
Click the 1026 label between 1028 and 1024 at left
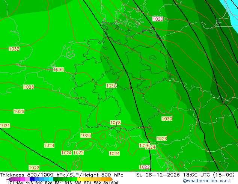click(x=19, y=111)
